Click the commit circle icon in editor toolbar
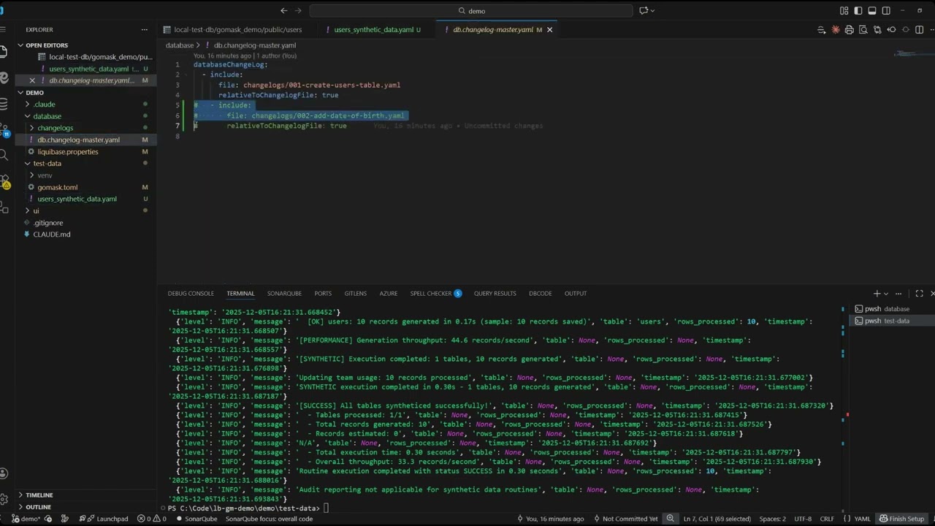 pyautogui.click(x=906, y=30)
